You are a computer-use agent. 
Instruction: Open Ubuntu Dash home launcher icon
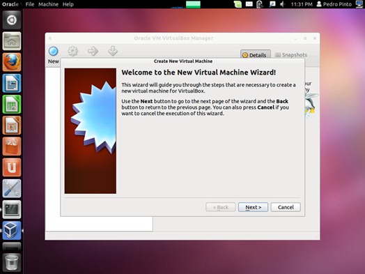[12, 20]
